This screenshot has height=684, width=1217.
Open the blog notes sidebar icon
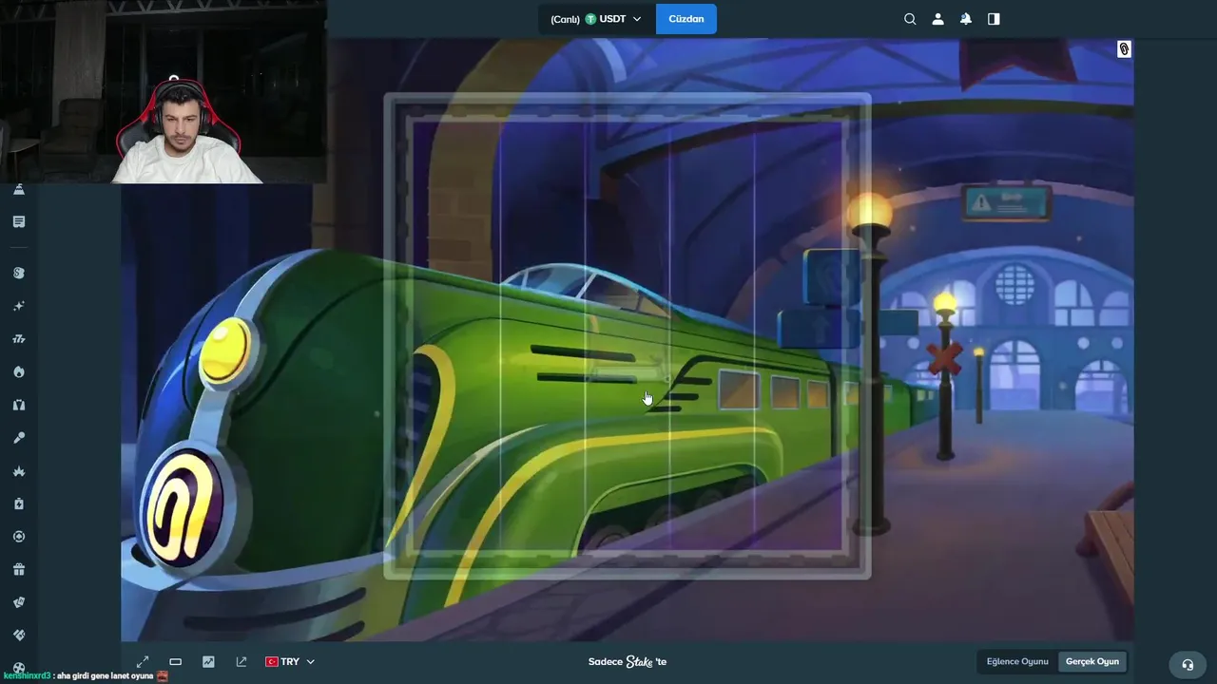[19, 221]
